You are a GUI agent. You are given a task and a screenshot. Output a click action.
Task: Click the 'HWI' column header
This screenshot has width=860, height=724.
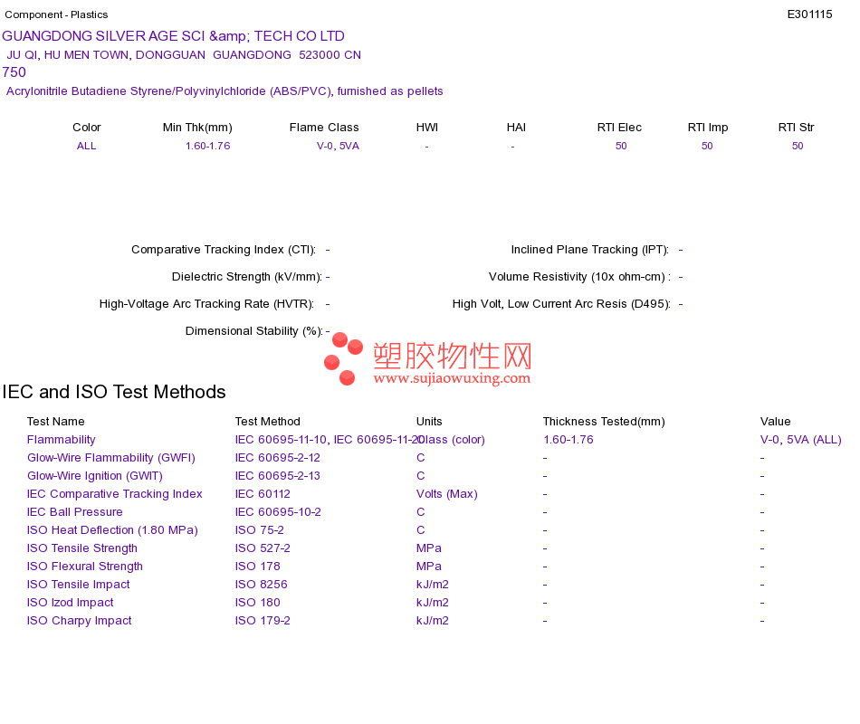tap(427, 128)
